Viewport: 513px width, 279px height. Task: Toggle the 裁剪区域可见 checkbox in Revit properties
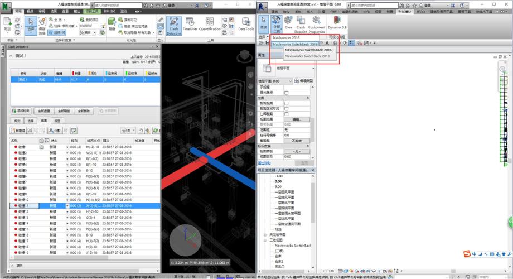pyautogui.click(x=286, y=108)
